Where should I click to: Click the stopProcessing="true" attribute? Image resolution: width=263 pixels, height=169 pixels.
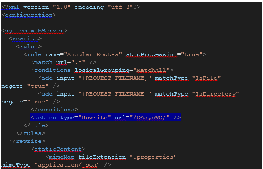pyautogui.click(x=164, y=54)
